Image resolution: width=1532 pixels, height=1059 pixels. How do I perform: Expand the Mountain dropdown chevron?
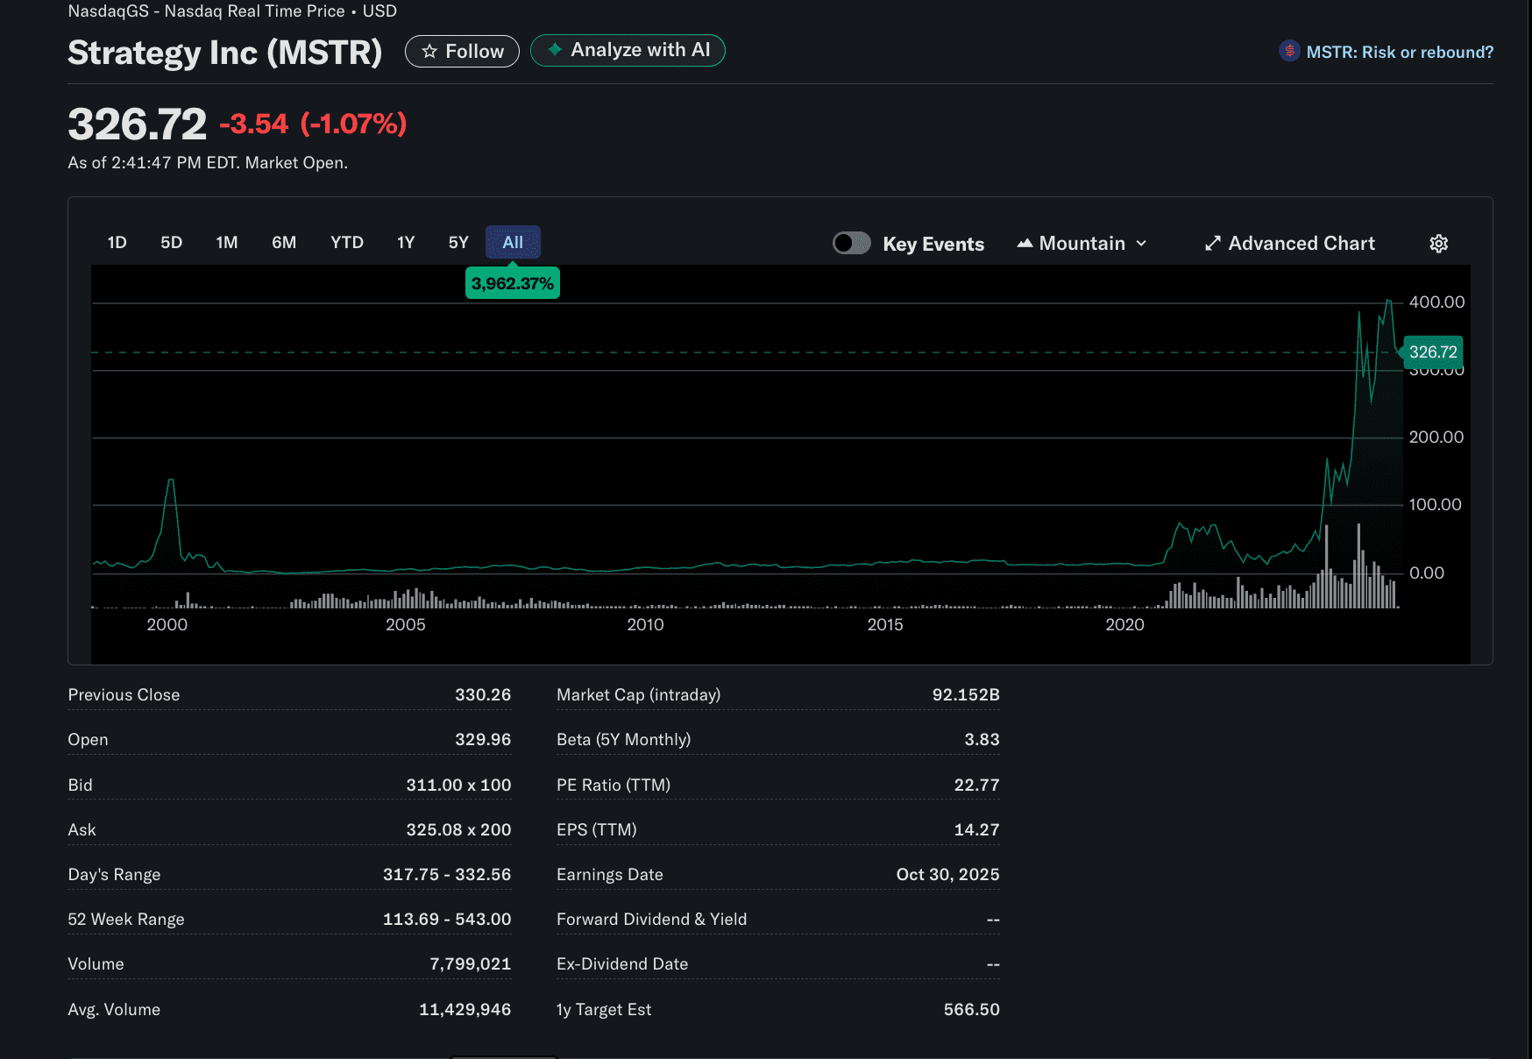[x=1141, y=244]
